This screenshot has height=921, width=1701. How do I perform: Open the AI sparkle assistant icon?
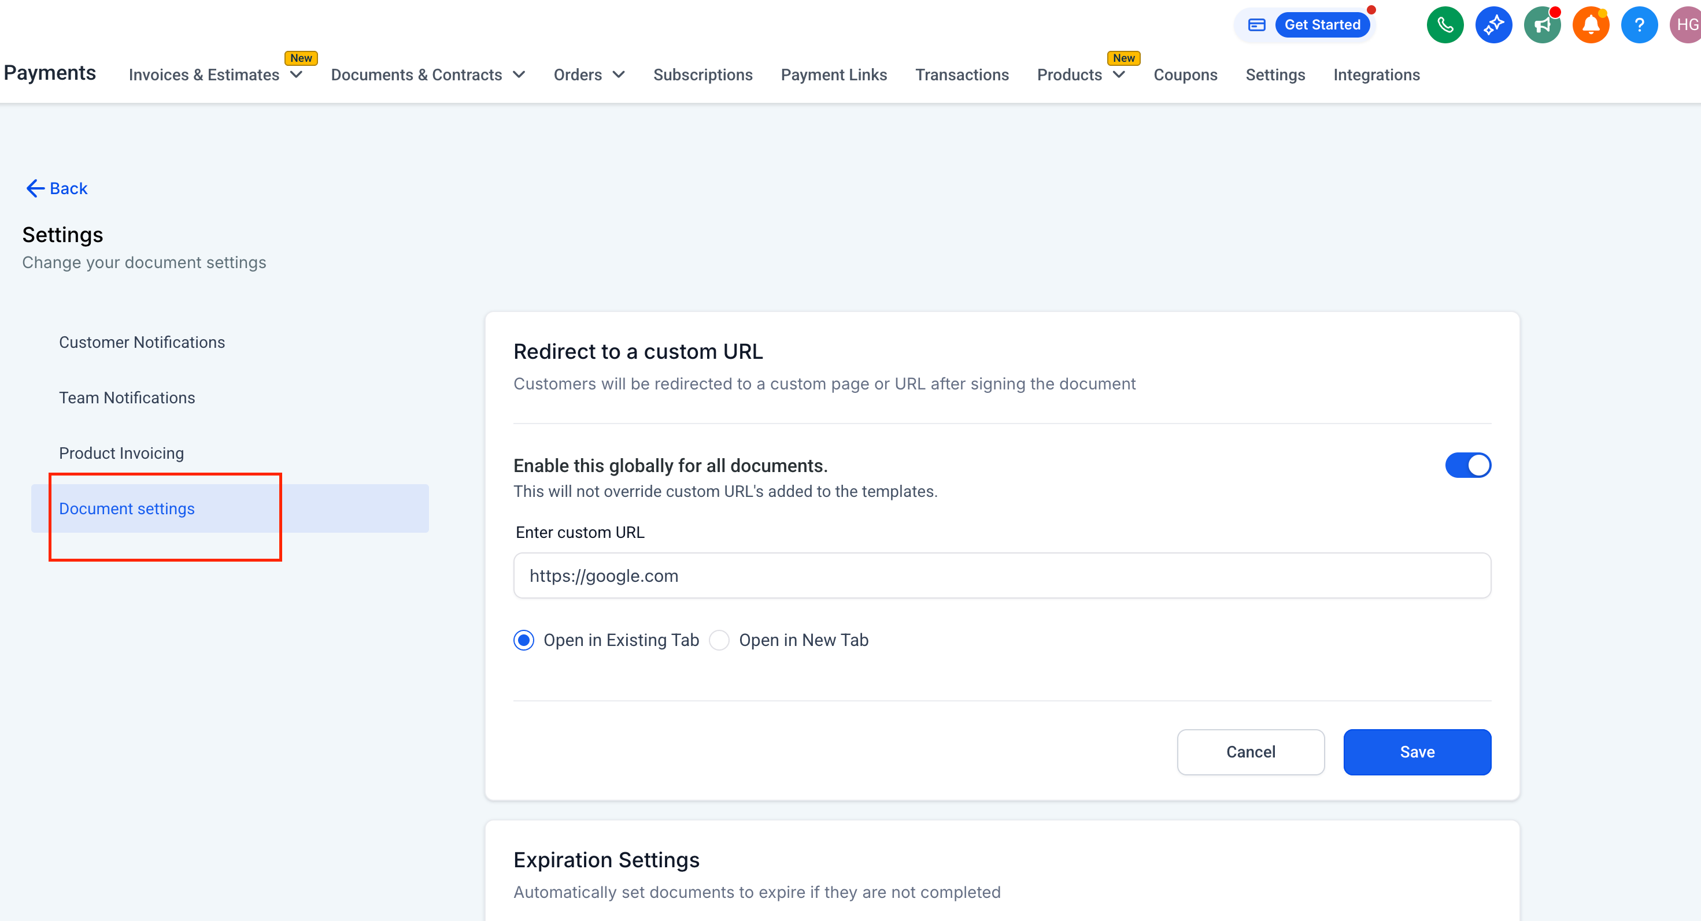pos(1493,25)
